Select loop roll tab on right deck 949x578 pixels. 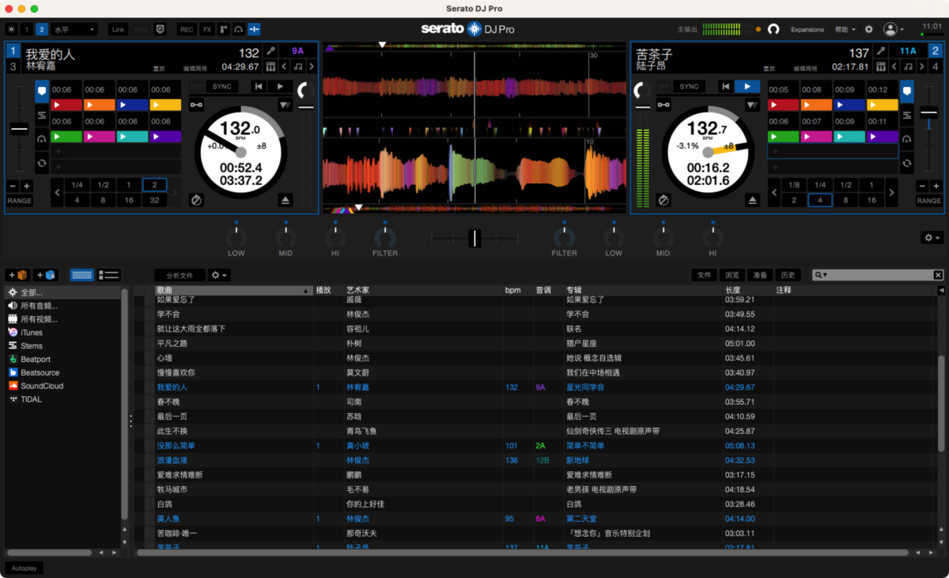coord(907,164)
